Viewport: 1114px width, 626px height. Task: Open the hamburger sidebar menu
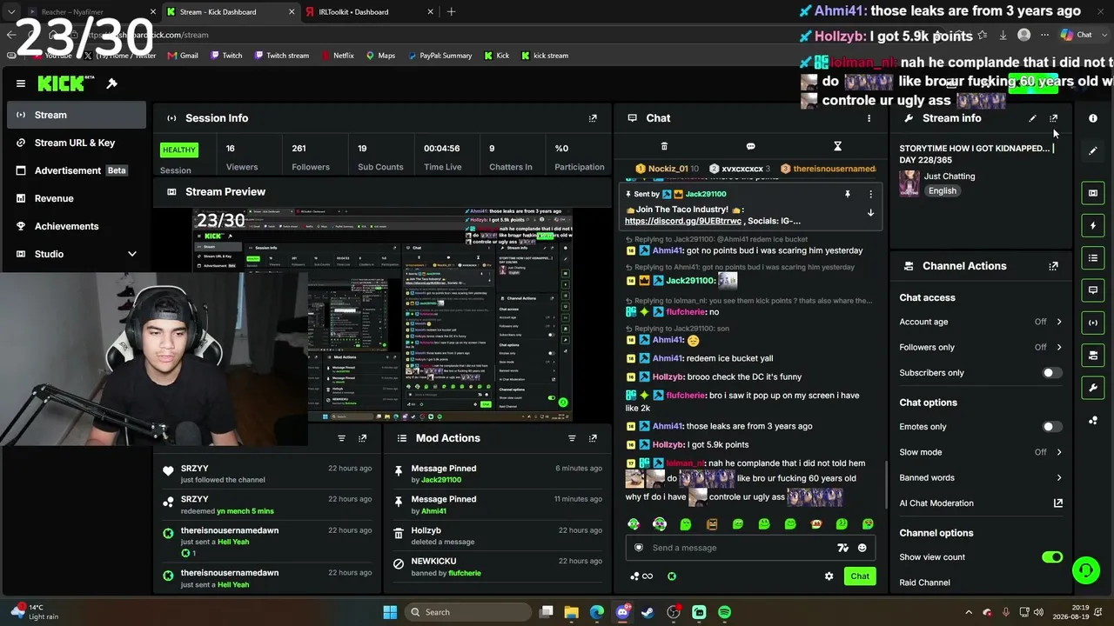pyautogui.click(x=21, y=83)
